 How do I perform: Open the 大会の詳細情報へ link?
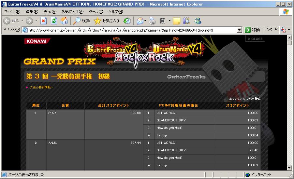tap(41, 87)
